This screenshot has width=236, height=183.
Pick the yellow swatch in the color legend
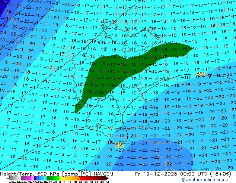[x=61, y=178]
